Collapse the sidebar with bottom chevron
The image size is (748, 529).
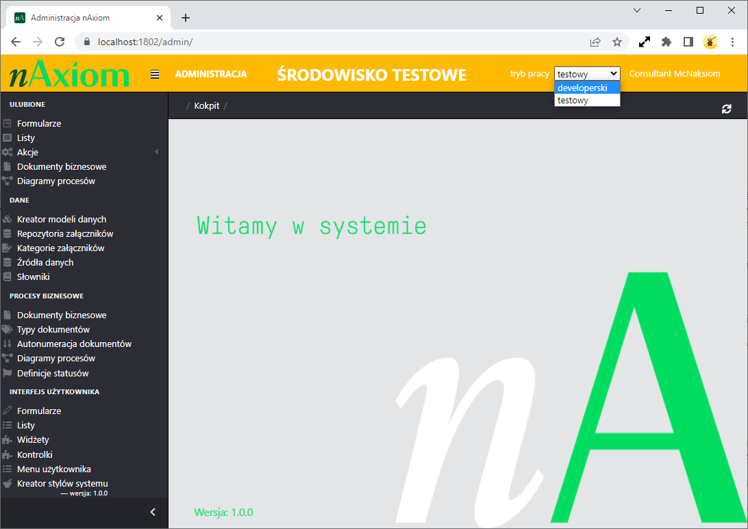pyautogui.click(x=153, y=512)
